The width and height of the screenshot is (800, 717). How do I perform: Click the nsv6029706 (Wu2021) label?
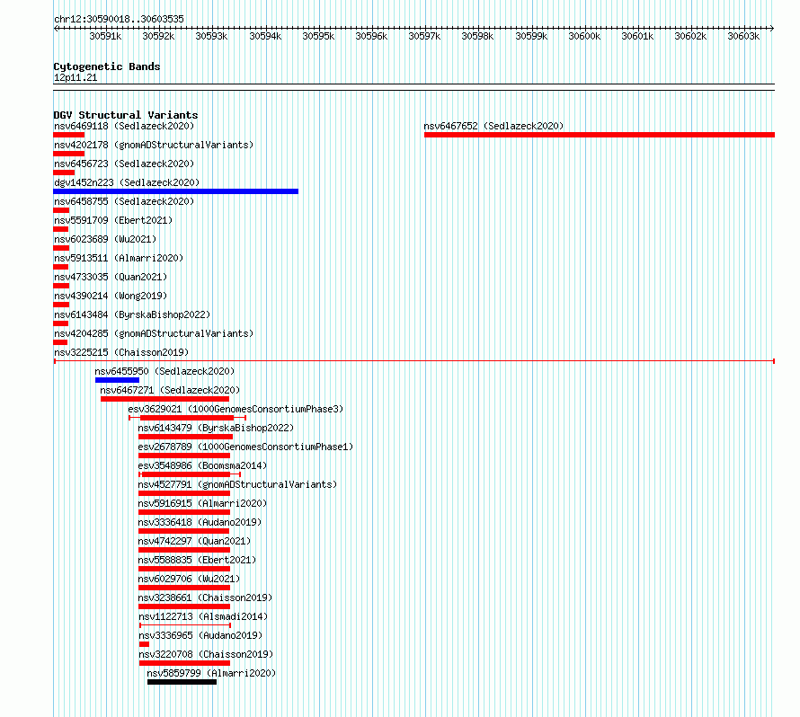[189, 579]
